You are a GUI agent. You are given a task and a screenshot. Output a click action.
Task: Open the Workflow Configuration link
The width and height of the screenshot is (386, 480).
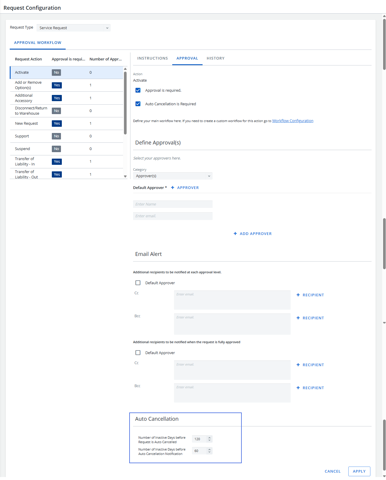click(x=292, y=121)
